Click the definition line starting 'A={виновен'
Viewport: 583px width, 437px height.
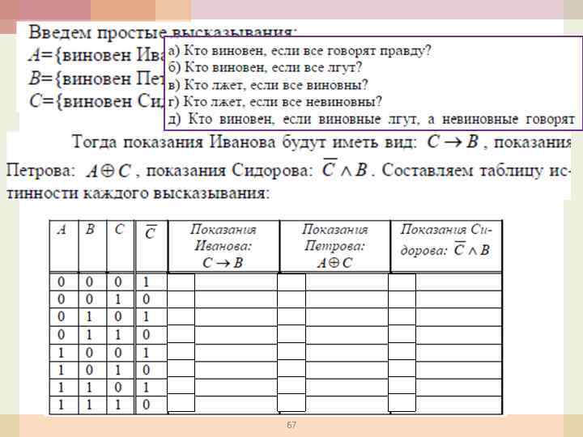pos(96,55)
